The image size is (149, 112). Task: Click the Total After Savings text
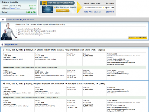[92, 12]
